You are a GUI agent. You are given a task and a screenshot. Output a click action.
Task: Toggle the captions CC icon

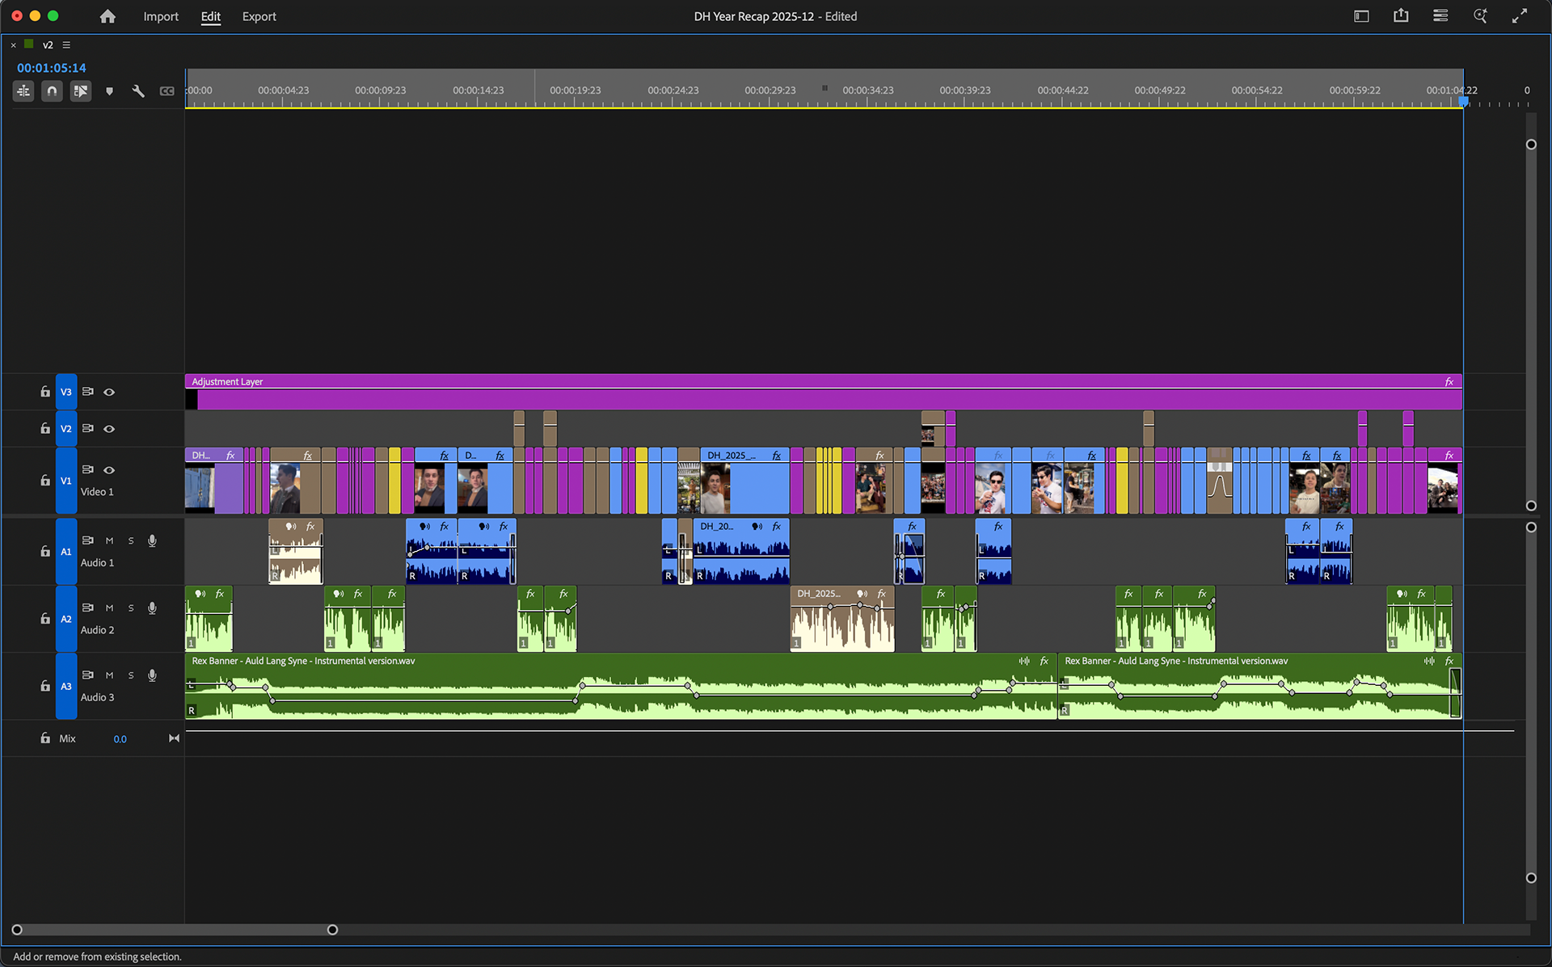[x=167, y=90]
